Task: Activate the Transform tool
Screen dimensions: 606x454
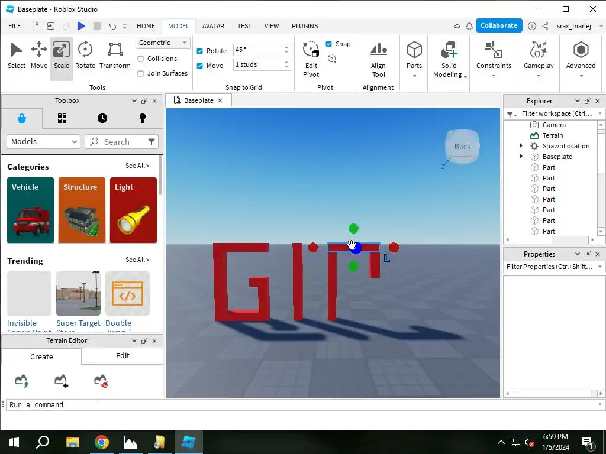Action: coord(115,56)
